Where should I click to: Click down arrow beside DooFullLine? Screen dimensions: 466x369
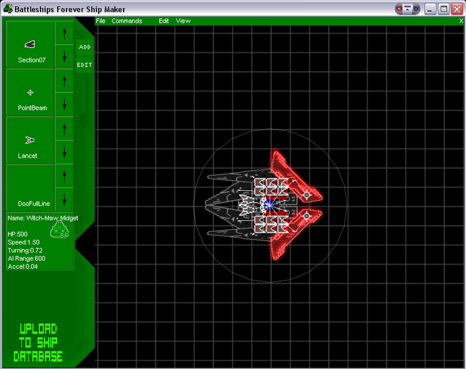point(64,200)
